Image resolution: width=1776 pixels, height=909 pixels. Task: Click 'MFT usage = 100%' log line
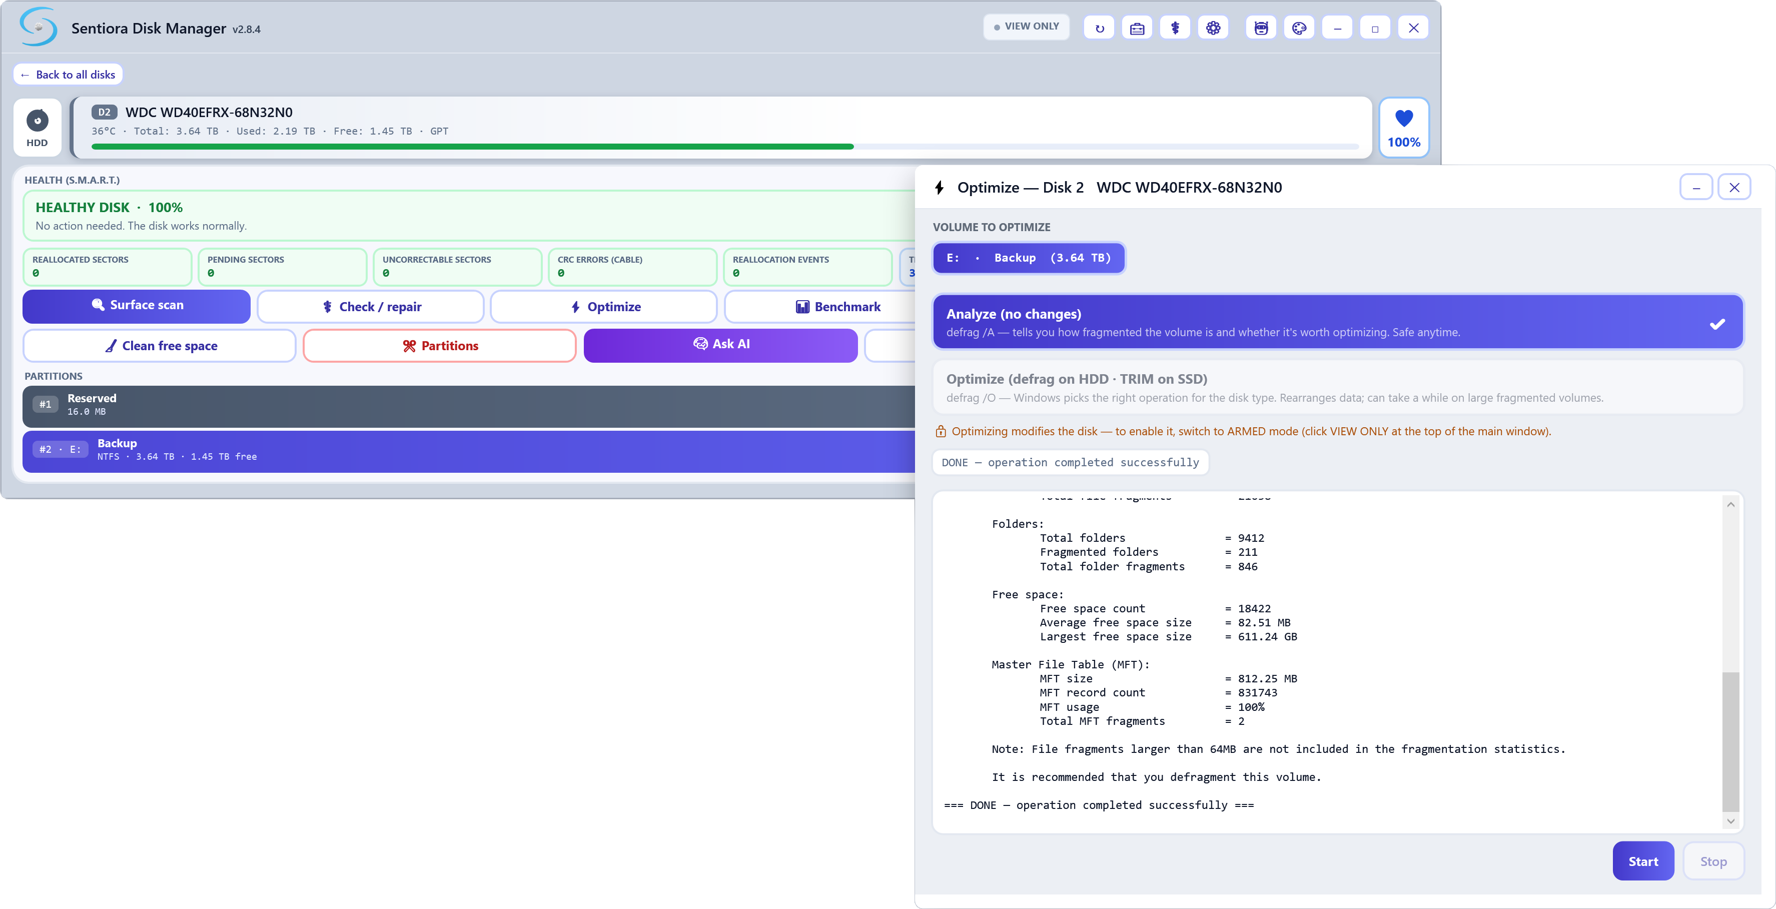pos(1151,707)
